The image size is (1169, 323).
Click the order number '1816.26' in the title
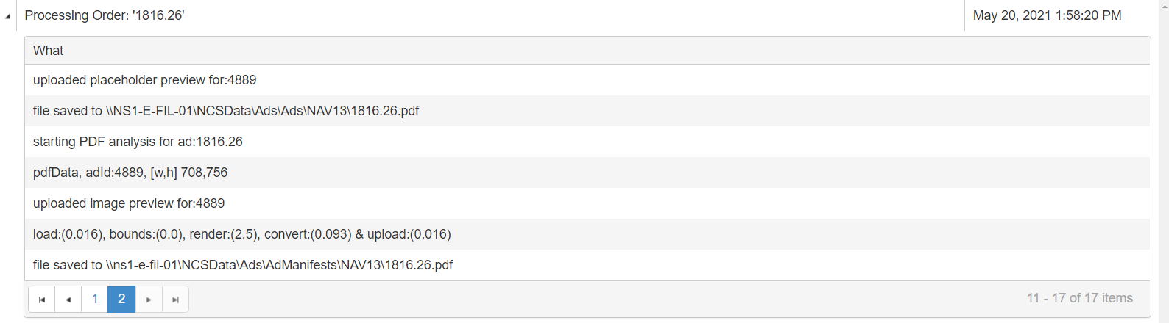[158, 15]
